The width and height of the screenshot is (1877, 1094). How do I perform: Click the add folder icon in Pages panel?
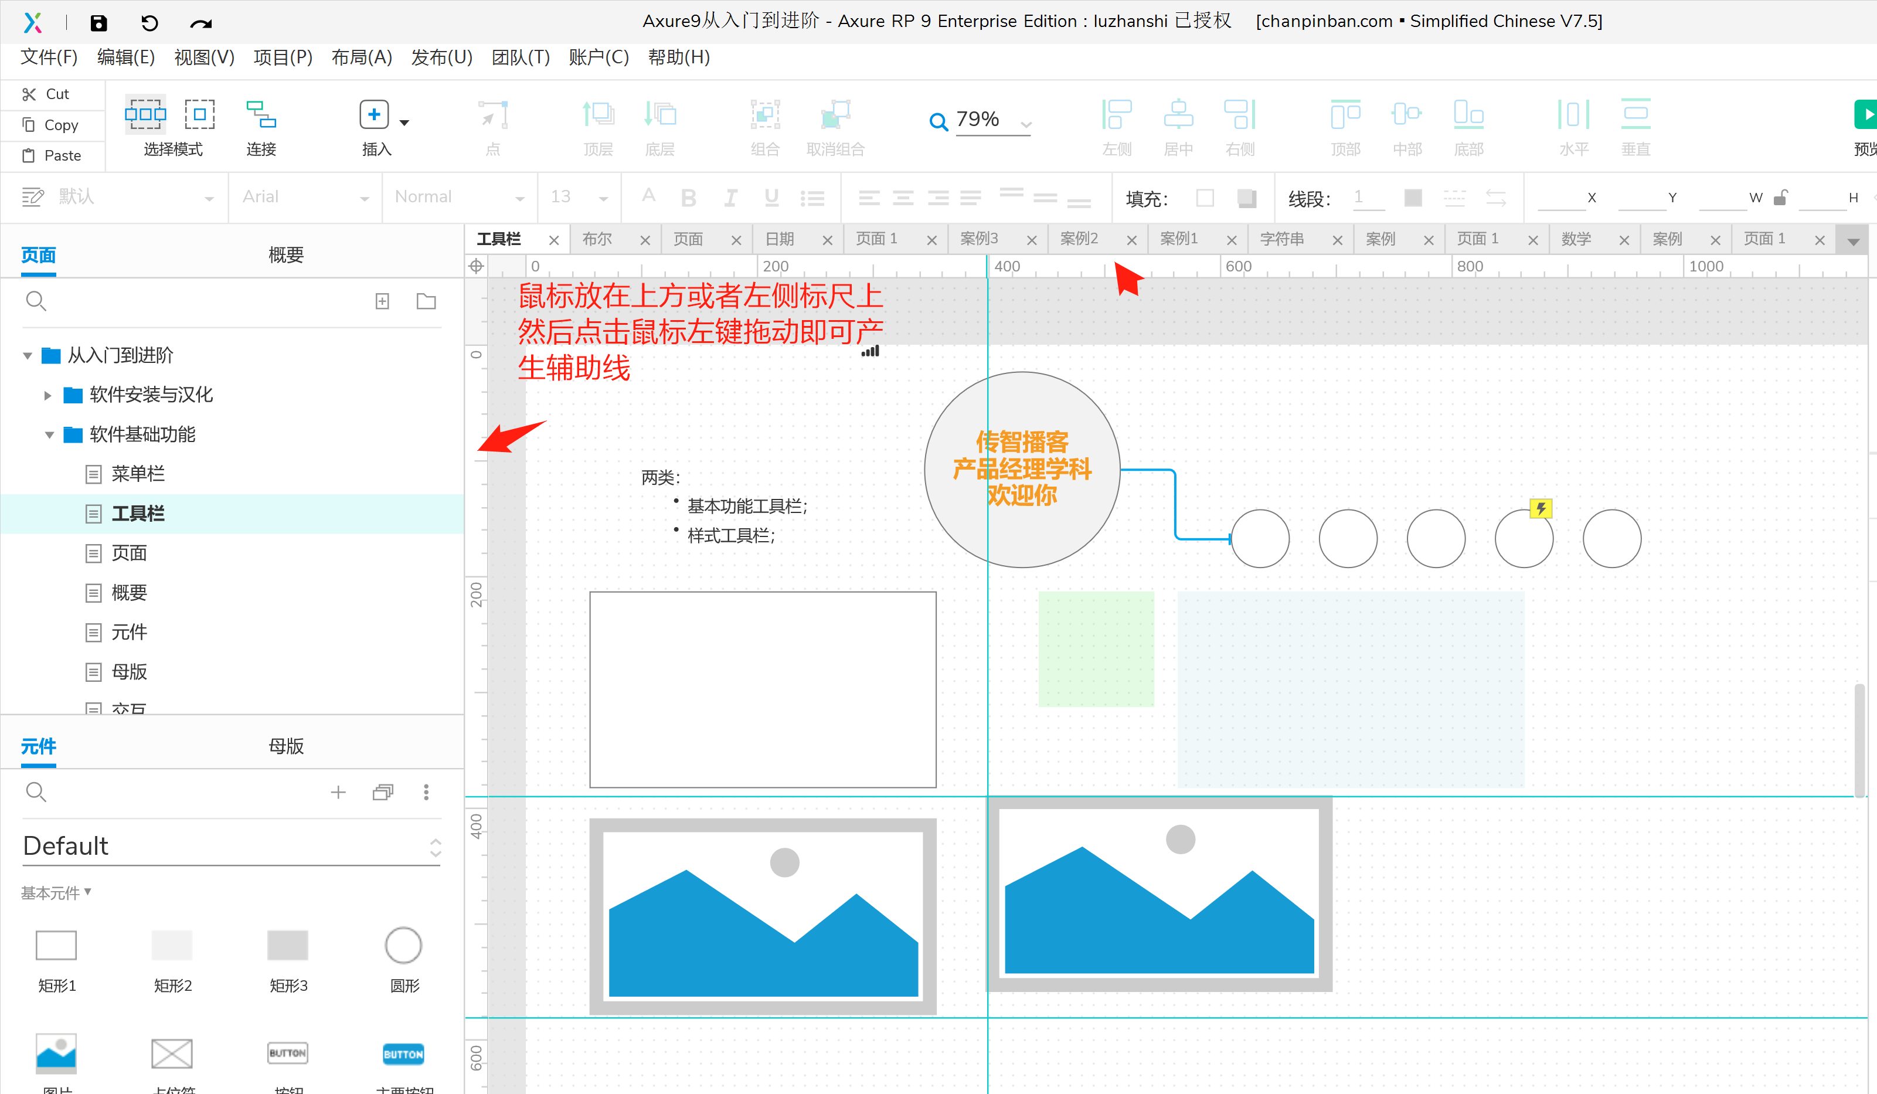tap(426, 301)
